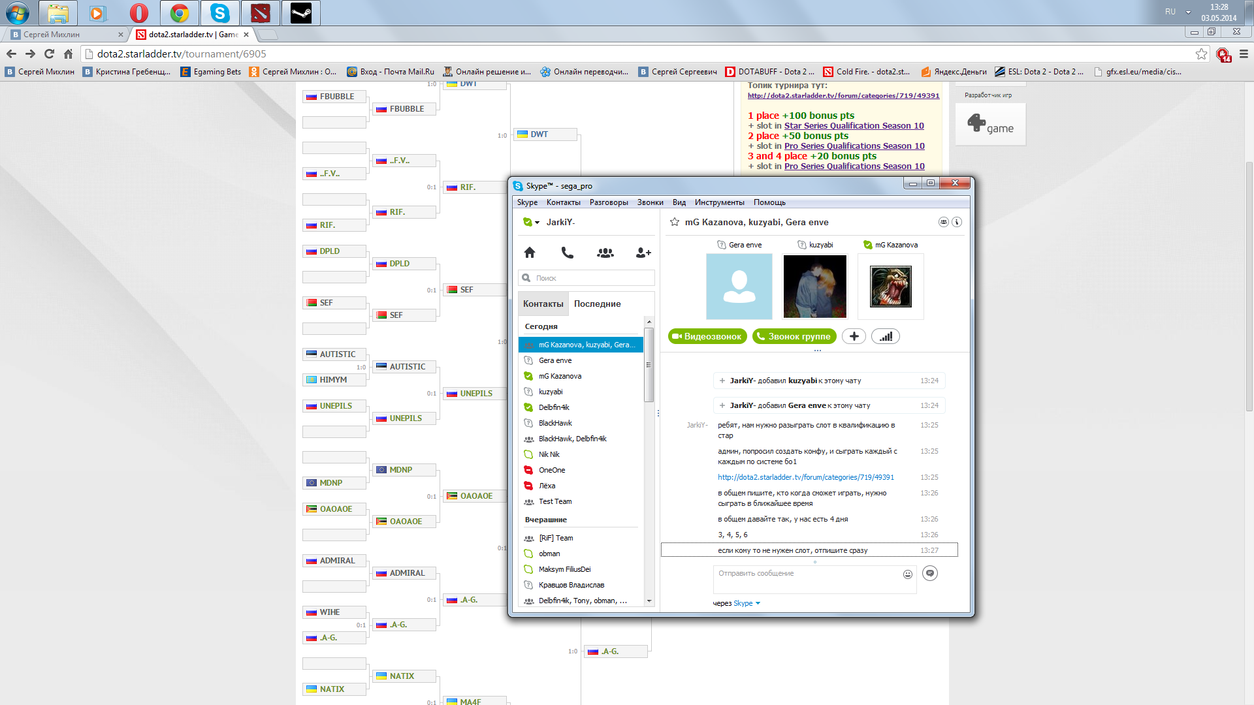Show hidden tray icons arrow
This screenshot has height=705, width=1254.
[1188, 12]
